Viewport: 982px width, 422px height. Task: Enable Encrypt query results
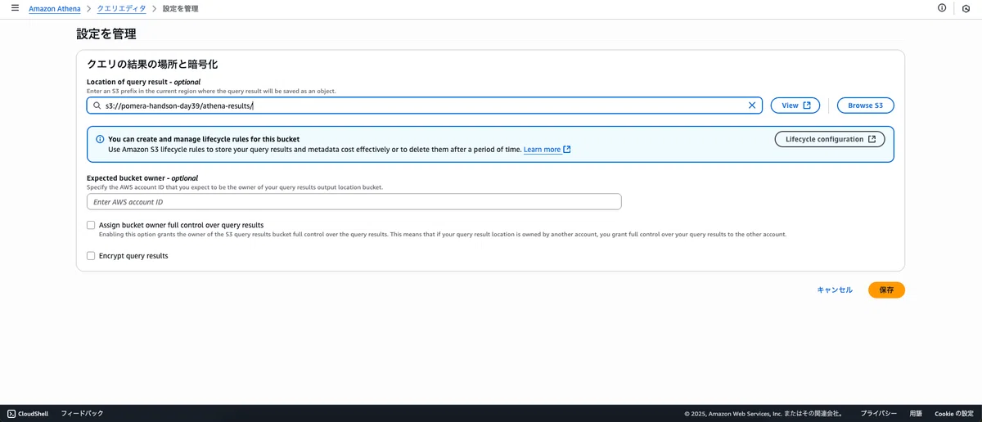click(x=91, y=256)
